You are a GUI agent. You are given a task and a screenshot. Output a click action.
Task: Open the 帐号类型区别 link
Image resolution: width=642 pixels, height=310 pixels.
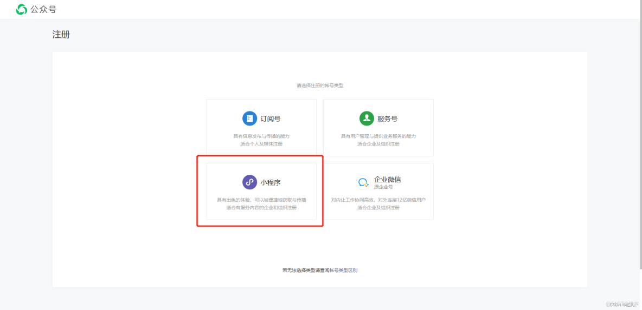tap(344, 270)
